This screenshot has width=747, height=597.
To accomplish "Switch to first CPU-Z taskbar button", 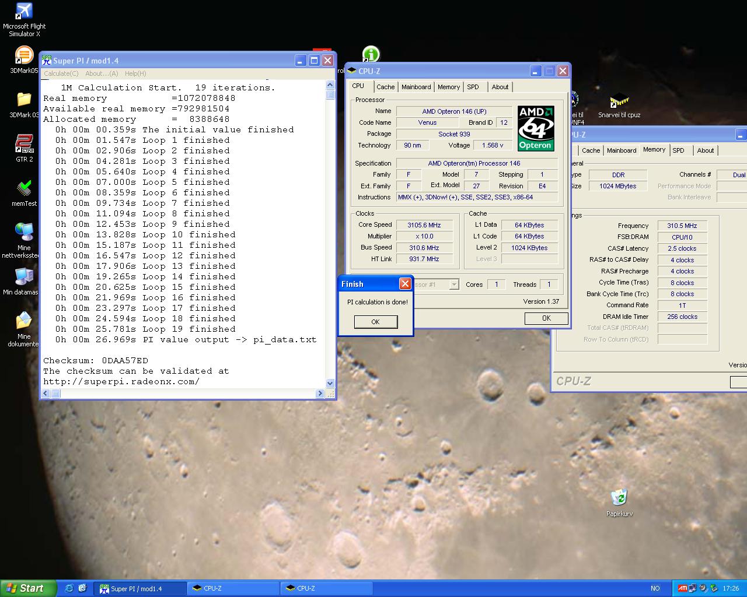I will [233, 588].
